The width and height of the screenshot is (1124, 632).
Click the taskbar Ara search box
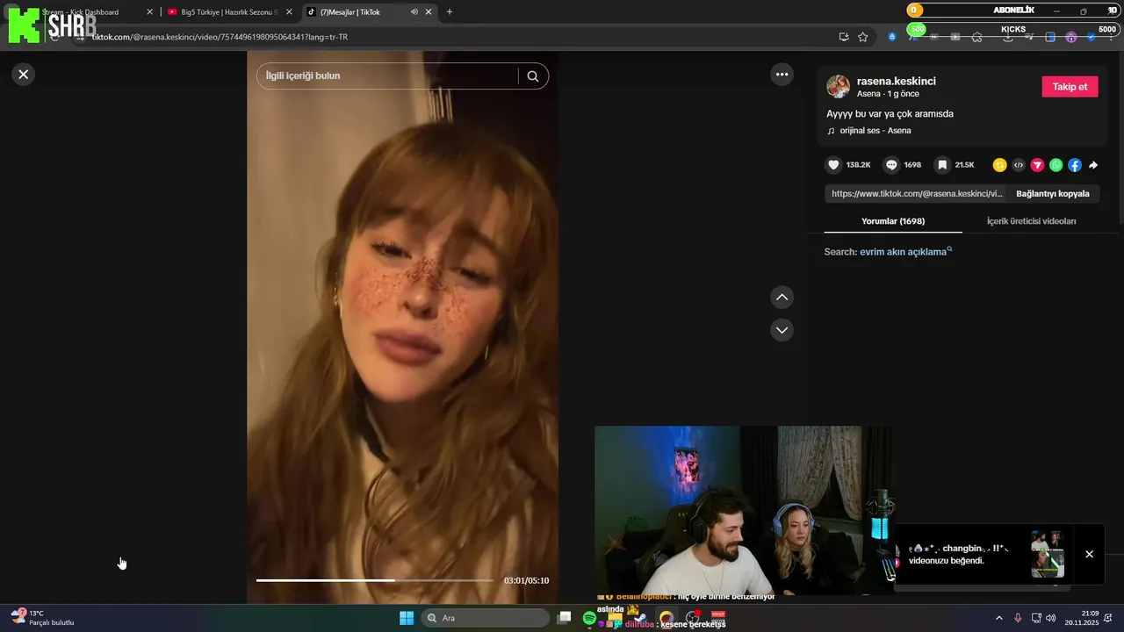point(485,618)
